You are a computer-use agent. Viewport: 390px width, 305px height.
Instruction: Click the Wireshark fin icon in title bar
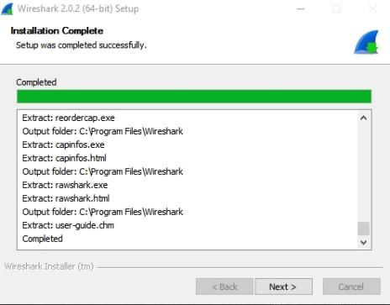pos(8,8)
